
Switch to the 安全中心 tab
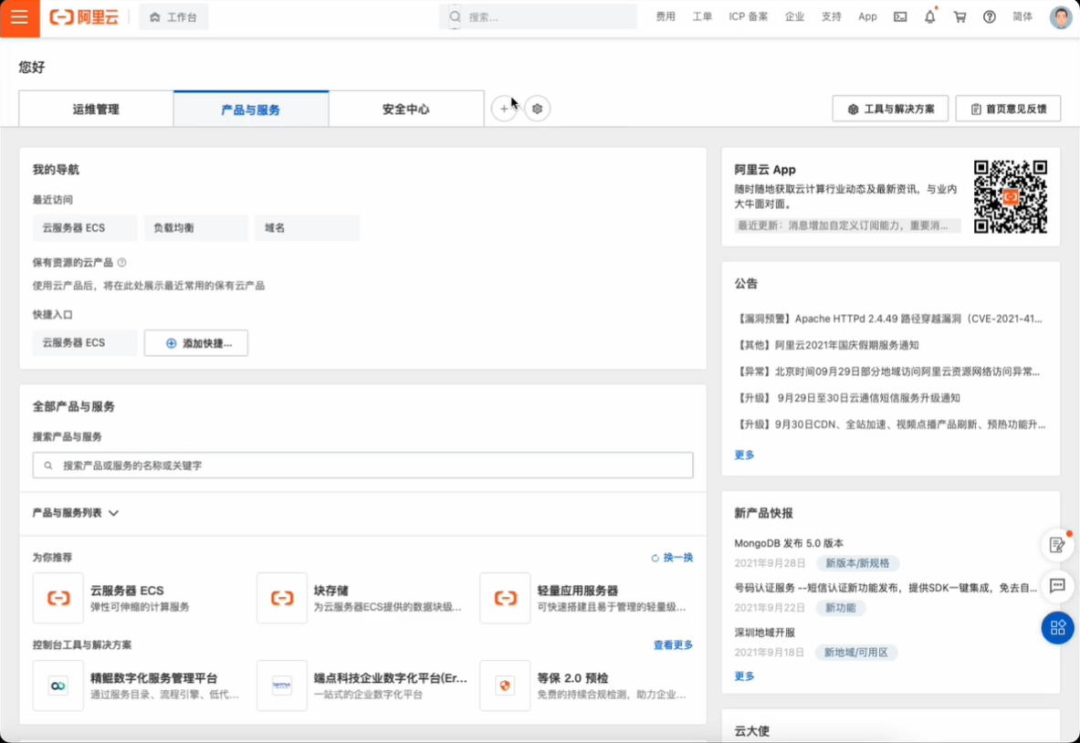click(406, 109)
